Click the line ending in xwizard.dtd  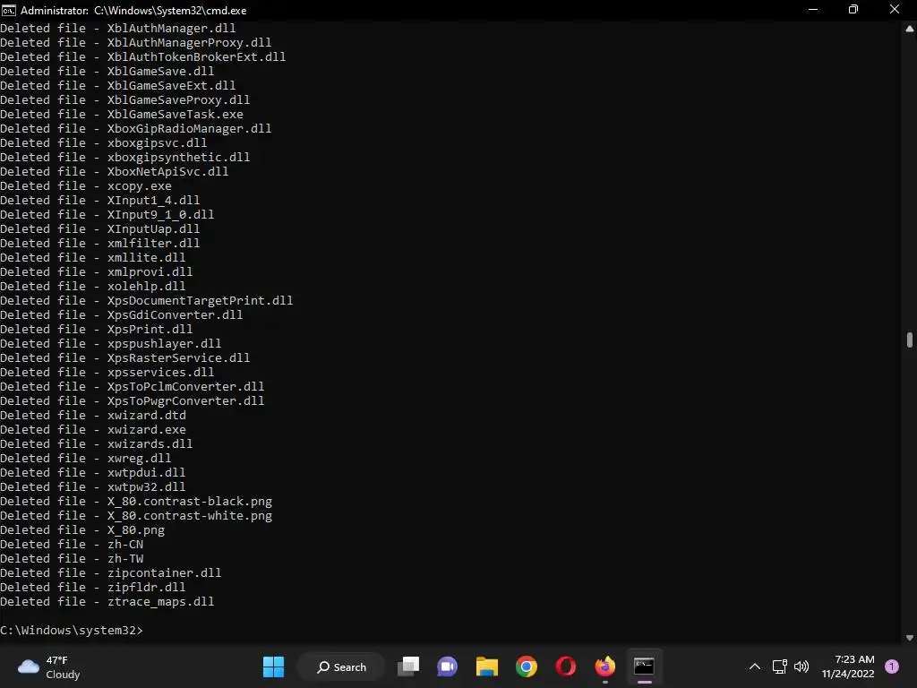click(93, 416)
